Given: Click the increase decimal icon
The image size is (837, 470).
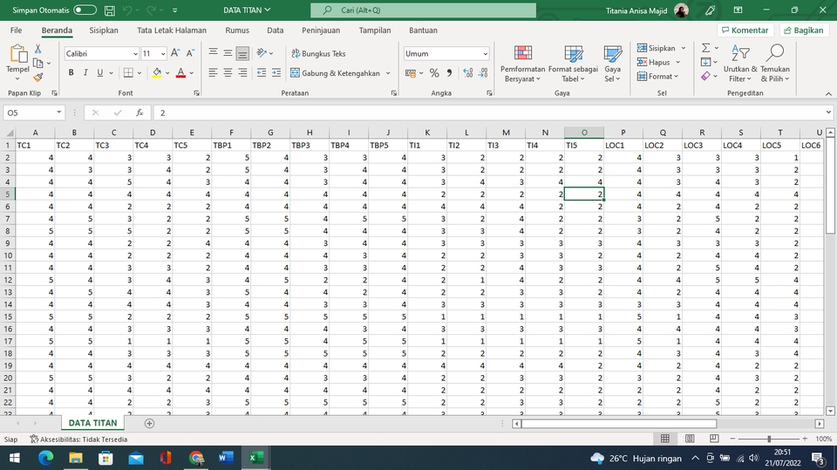Looking at the screenshot, I should click(468, 73).
